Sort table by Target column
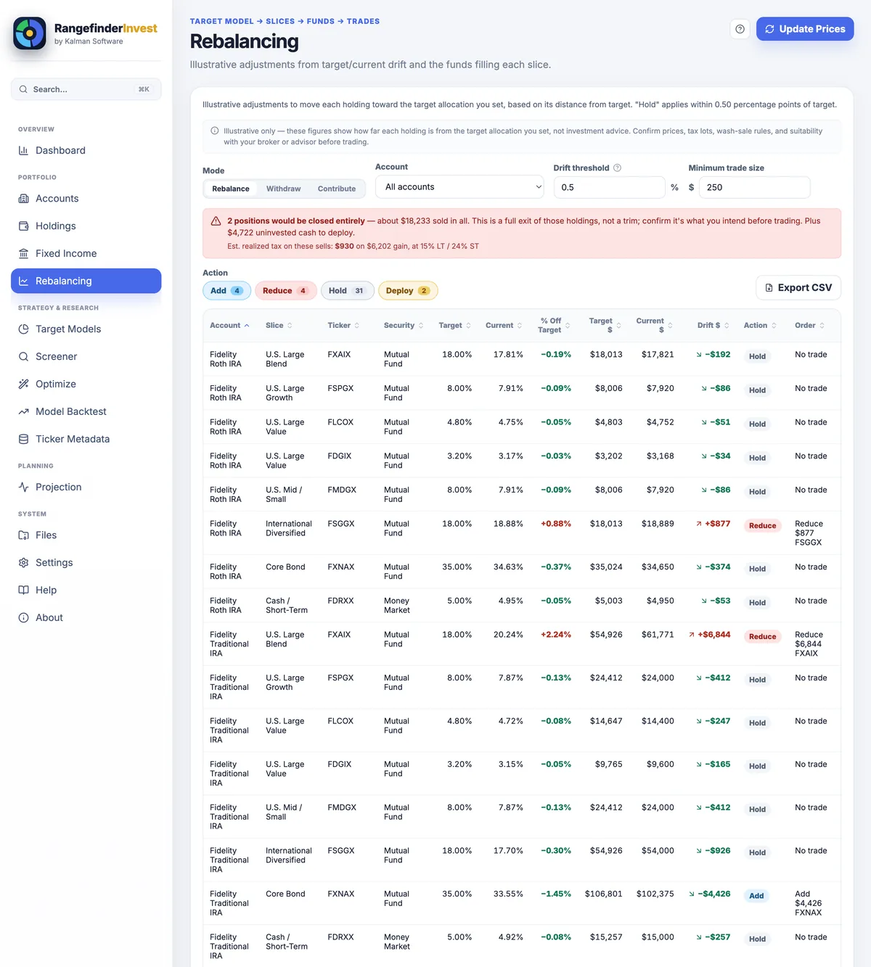Image resolution: width=871 pixels, height=967 pixels. [x=455, y=326]
